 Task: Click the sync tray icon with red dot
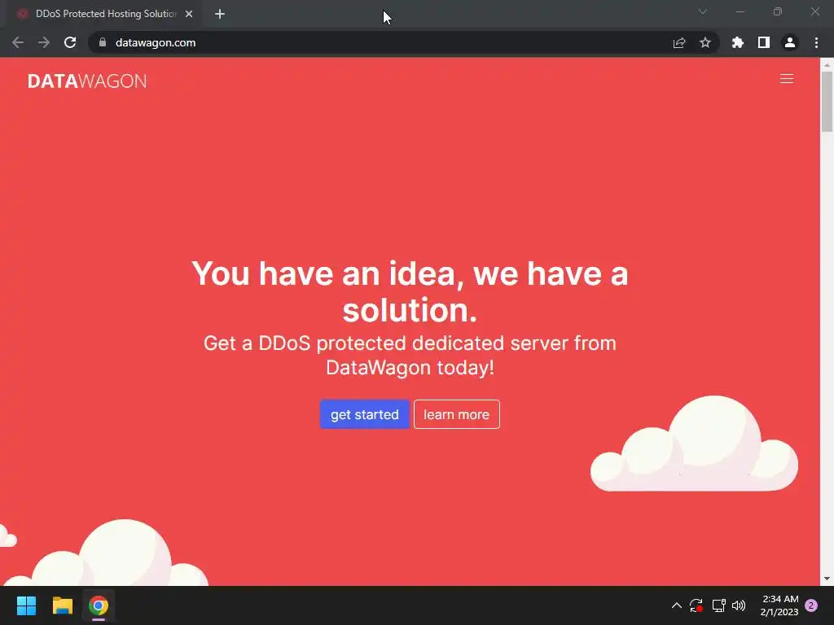(696, 605)
